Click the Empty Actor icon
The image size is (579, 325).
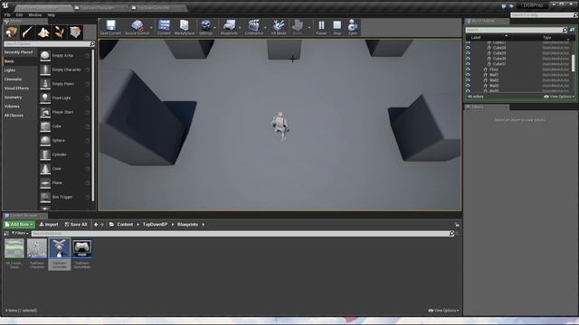click(x=45, y=55)
